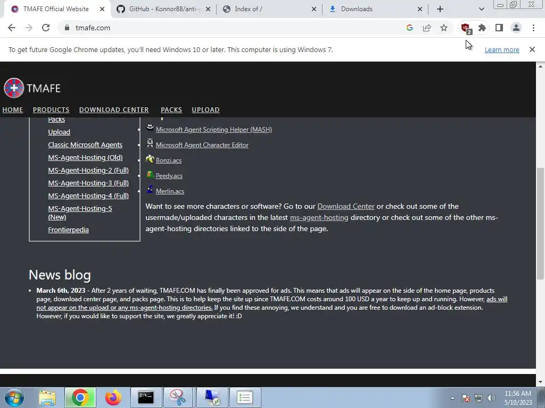Click Action Center flag tray icon

click(x=466, y=398)
